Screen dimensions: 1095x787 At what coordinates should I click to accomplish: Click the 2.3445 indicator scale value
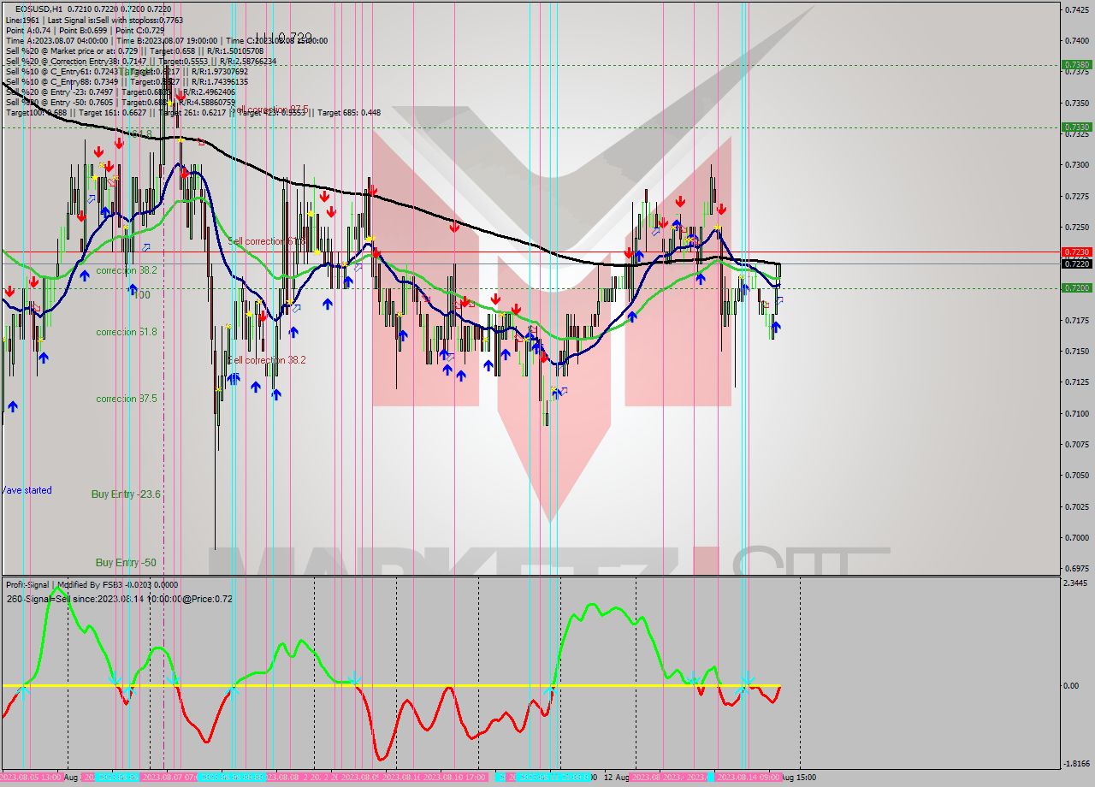pos(1076,583)
